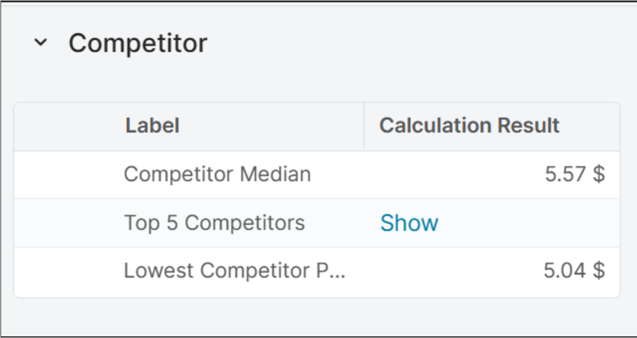The image size is (637, 338).
Task: Select the Calculation Result column header
Action: click(x=469, y=126)
